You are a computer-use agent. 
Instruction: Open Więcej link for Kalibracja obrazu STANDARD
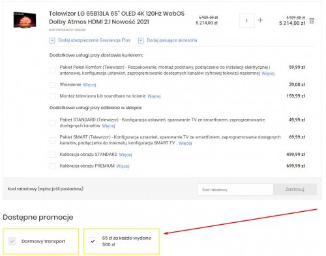click(x=125, y=155)
